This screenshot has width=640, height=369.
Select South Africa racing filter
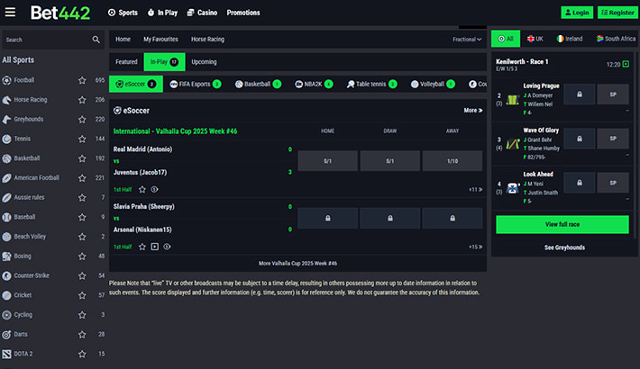pyautogui.click(x=616, y=39)
